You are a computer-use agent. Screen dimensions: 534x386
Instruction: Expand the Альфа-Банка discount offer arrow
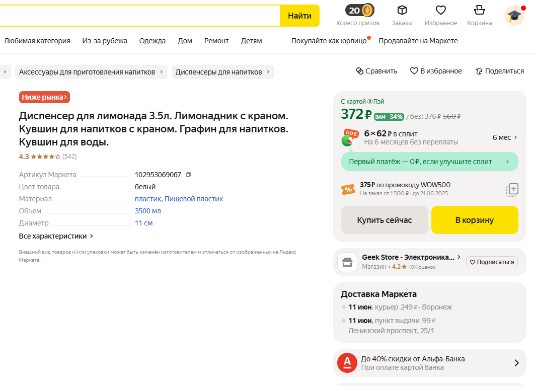(516, 363)
